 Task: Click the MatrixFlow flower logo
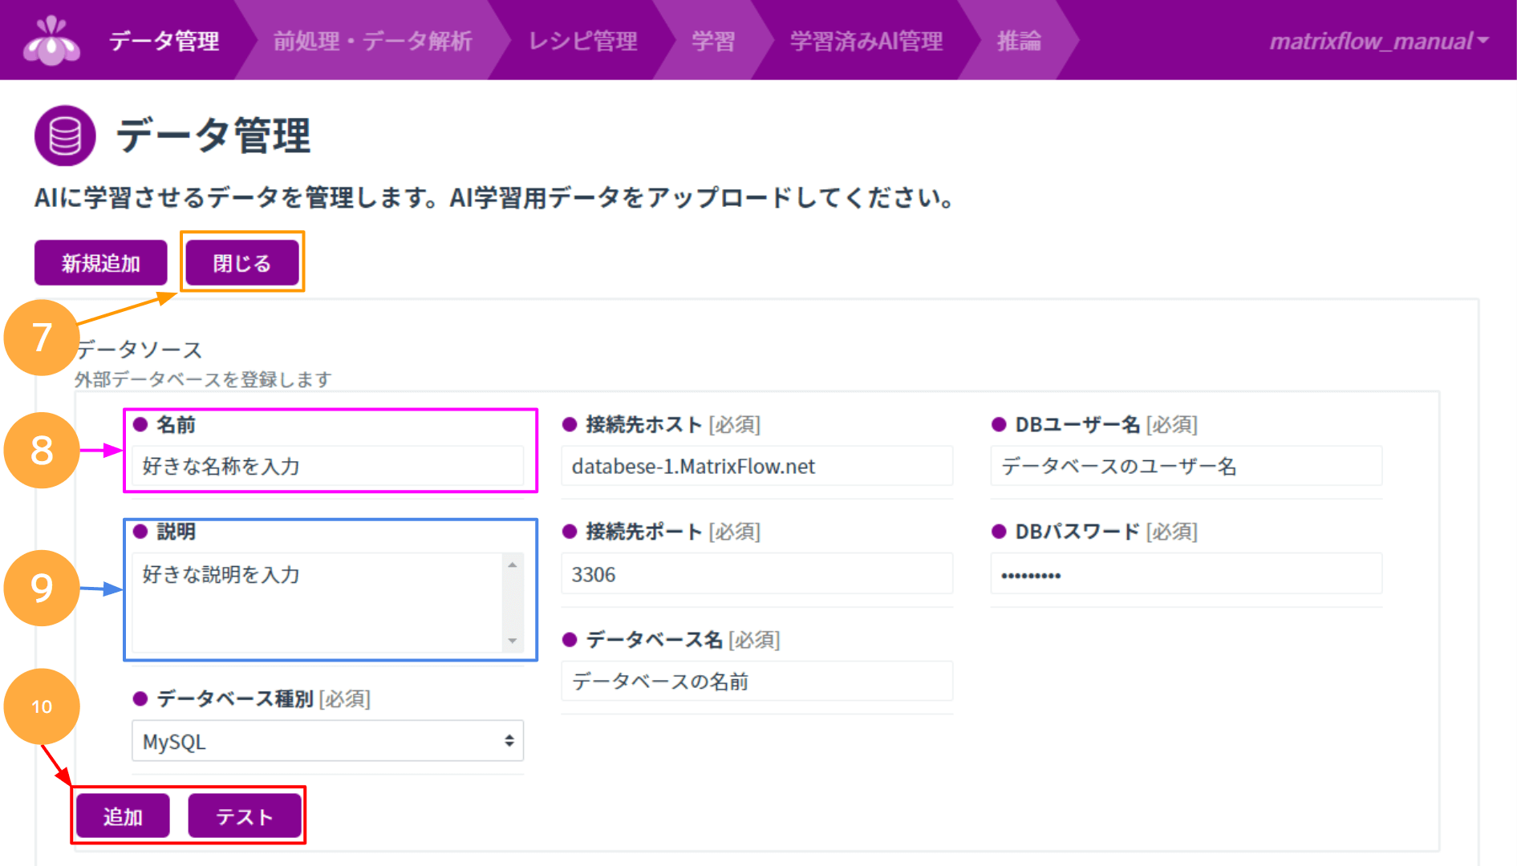click(52, 40)
